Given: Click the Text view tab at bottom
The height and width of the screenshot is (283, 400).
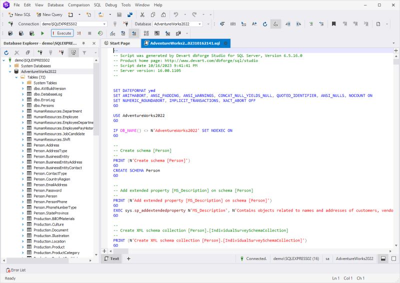Looking at the screenshot, I should pos(111,259).
